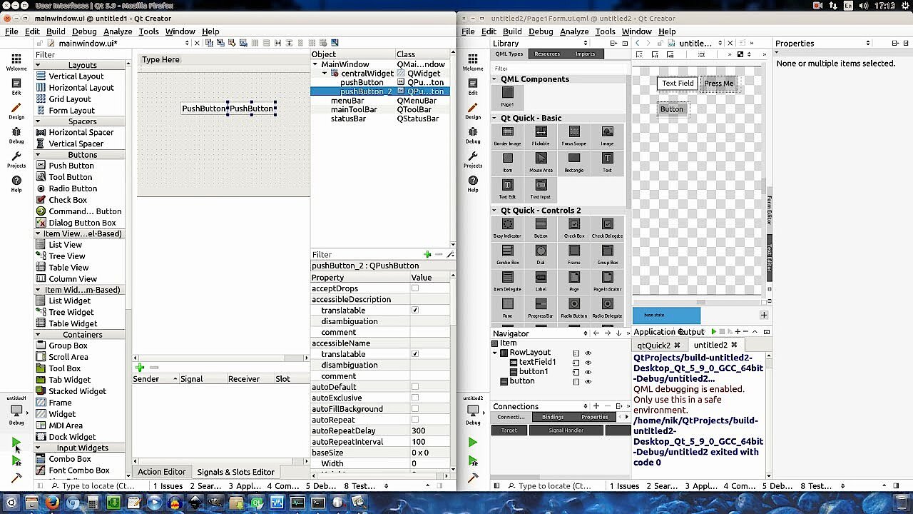Switch to the qtQuick2 application output tab
The image size is (913, 514).
tap(653, 345)
